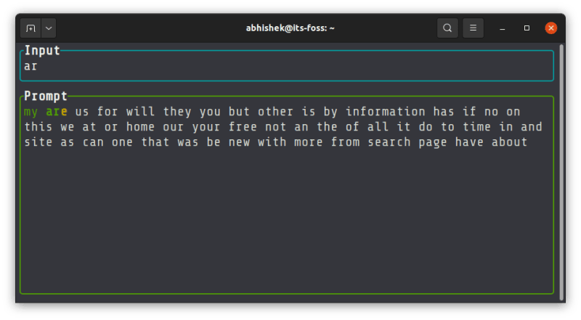Click the 'Prompt' box label
This screenshot has height=320, width=581.
point(46,97)
